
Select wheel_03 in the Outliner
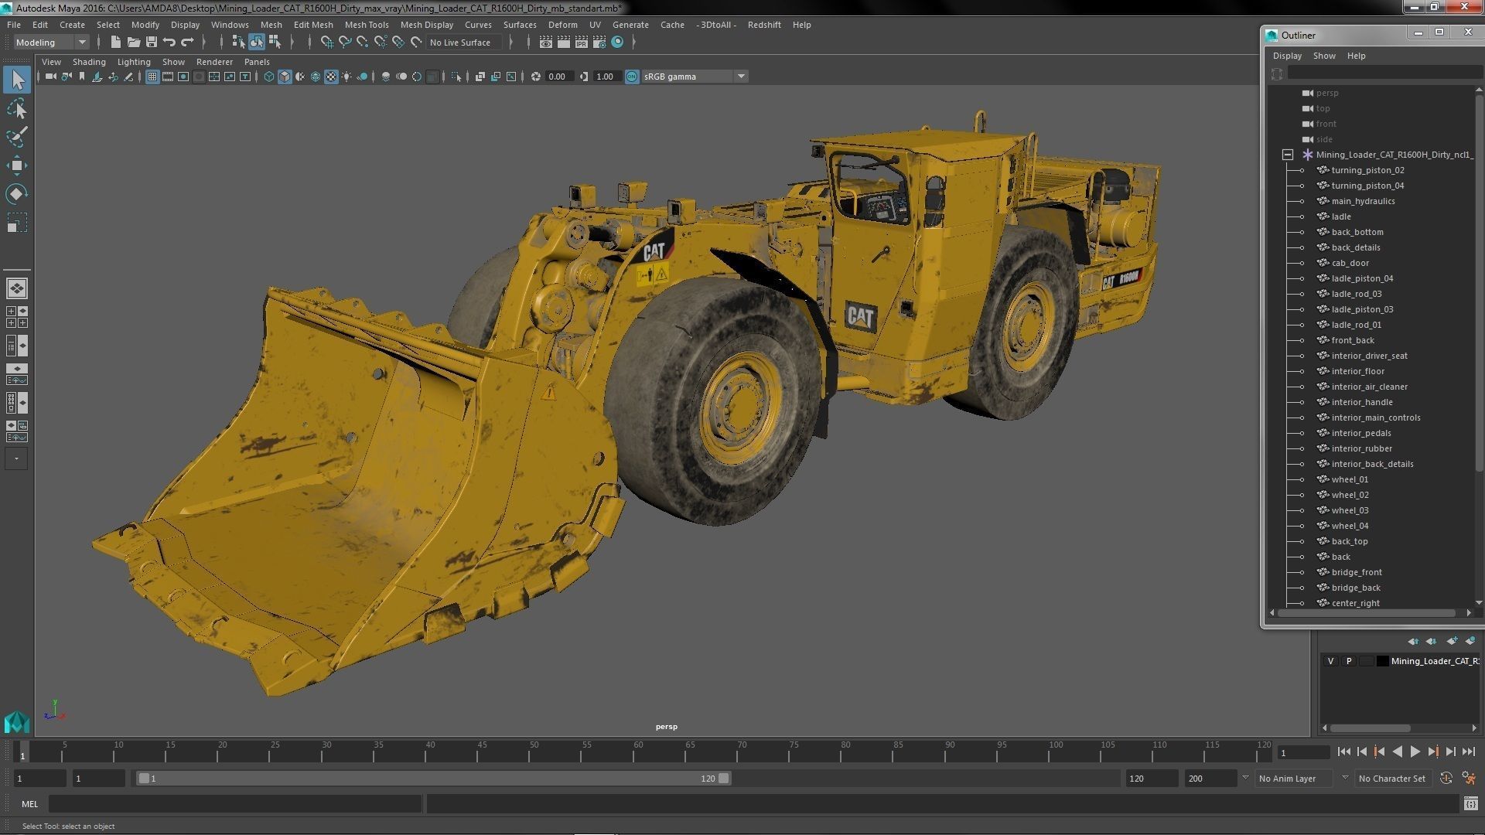[1350, 510]
